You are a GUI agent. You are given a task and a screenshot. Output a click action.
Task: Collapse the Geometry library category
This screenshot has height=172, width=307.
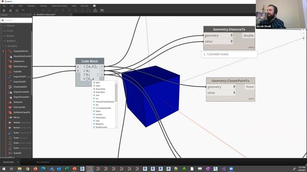pos(6,46)
